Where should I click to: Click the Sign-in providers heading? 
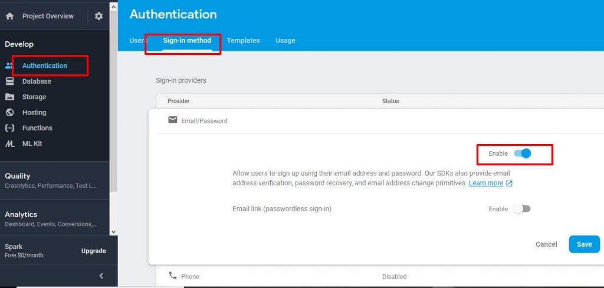click(x=180, y=81)
